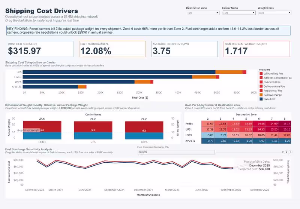
Task: Click the 24.6 label above FedEx bar
Action: 42,119
